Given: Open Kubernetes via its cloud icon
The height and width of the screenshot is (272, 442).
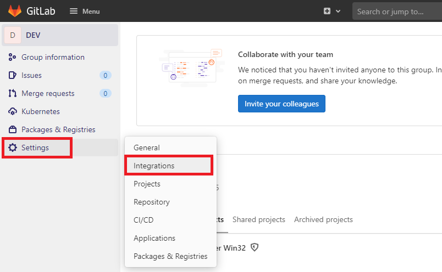Looking at the screenshot, I should (x=13, y=111).
